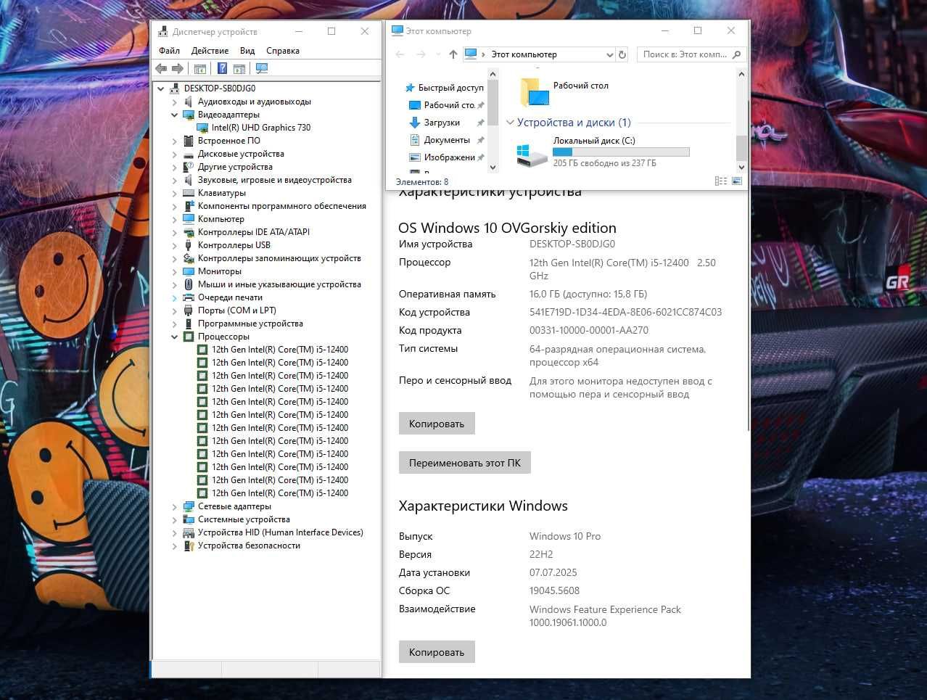The height and width of the screenshot is (700, 927).
Task: Open the address bar history dropdown in Explorer
Action: tap(609, 54)
